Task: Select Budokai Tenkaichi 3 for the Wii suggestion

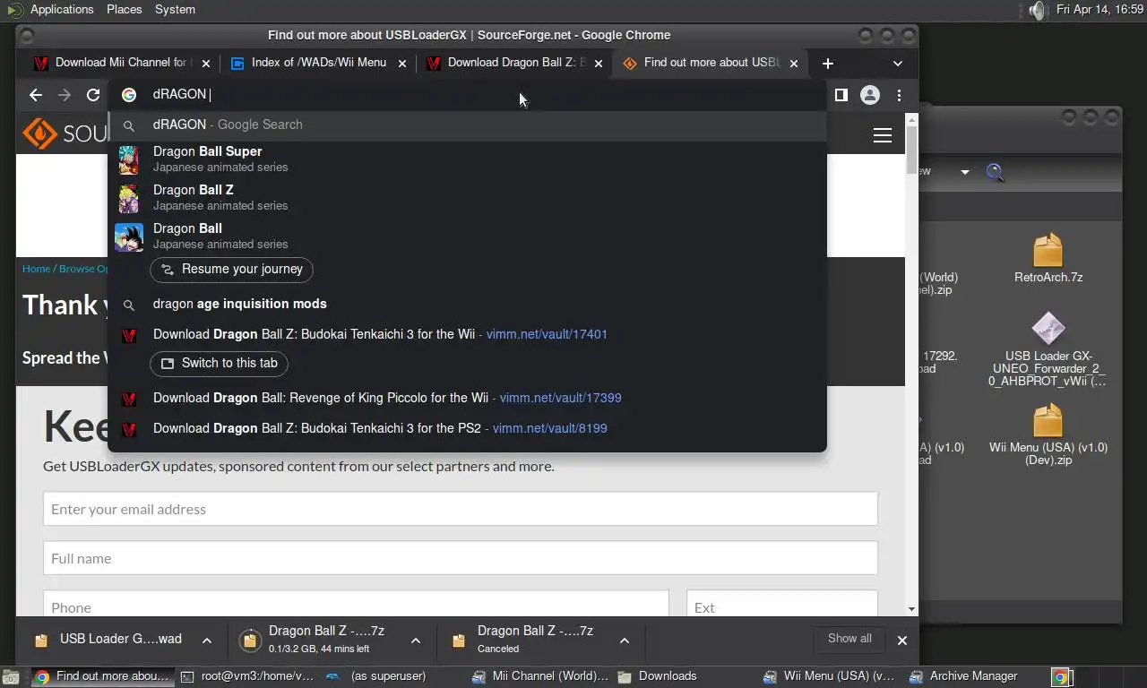Action: tap(467, 334)
